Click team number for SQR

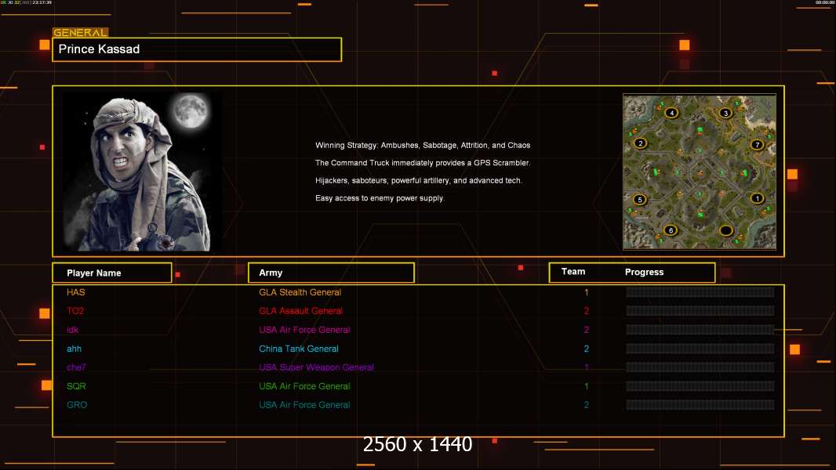(x=587, y=386)
